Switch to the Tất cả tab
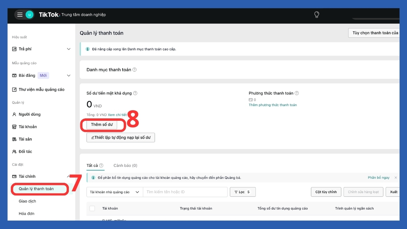407x229 pixels. (92, 166)
